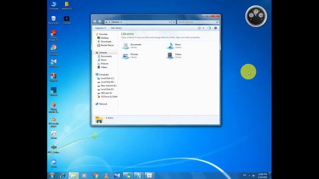The height and width of the screenshot is (179, 319).
Task: Click the Explorer folder taskbar button
Action: tap(73, 176)
